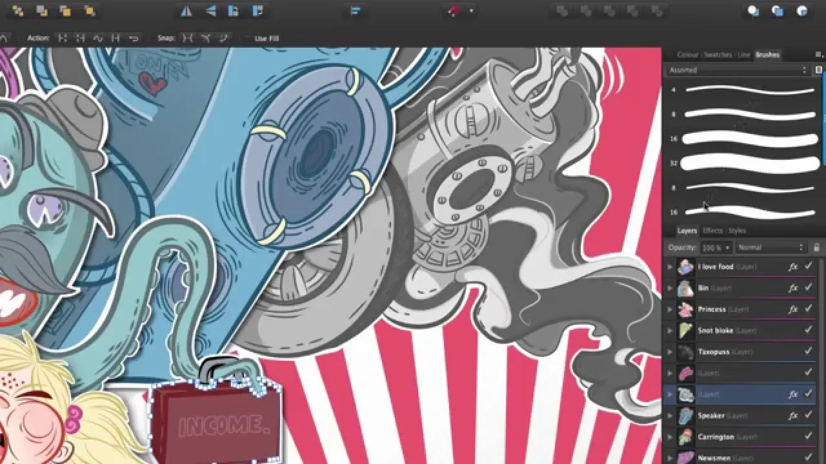Switch to the Line tab
The width and height of the screenshot is (826, 464).
[x=744, y=55]
